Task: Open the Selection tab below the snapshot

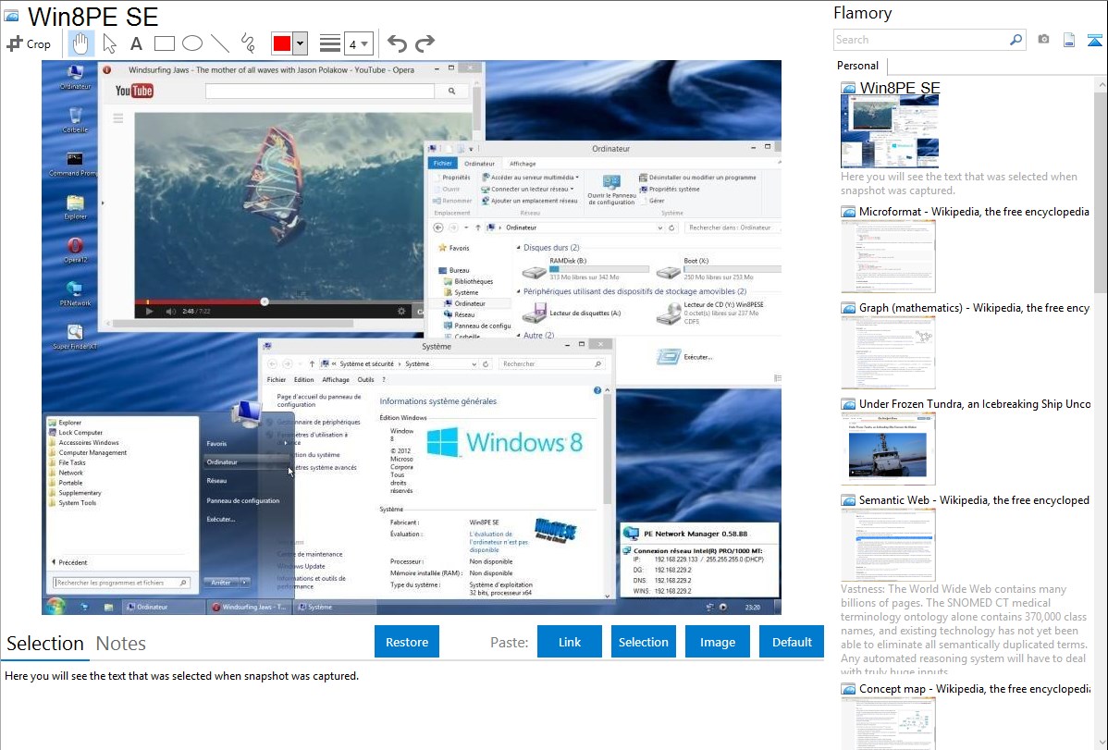Action: point(45,644)
